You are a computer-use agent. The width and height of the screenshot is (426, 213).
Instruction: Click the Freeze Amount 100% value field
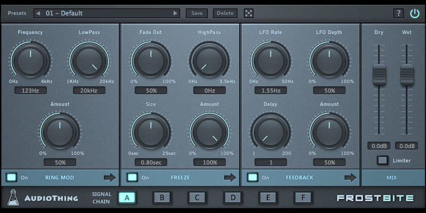(x=209, y=162)
